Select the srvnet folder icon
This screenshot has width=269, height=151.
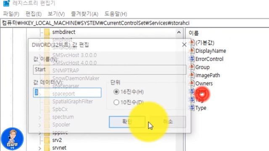tap(47, 148)
